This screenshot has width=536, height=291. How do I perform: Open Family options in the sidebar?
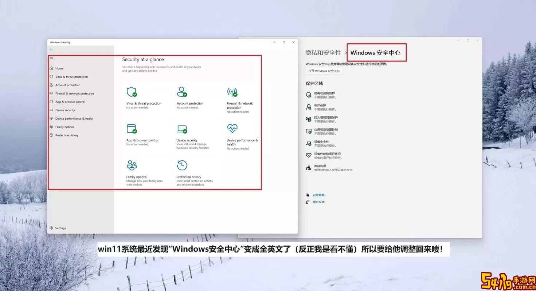click(x=65, y=127)
